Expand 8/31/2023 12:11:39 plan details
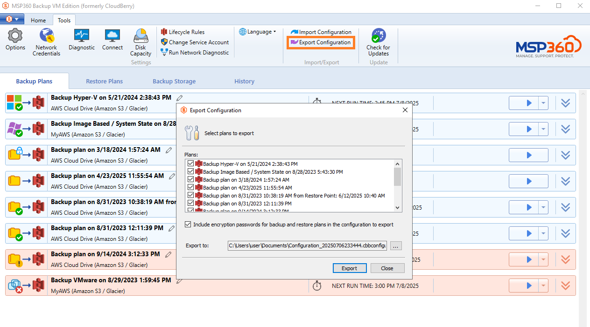The width and height of the screenshot is (590, 327). [x=565, y=233]
